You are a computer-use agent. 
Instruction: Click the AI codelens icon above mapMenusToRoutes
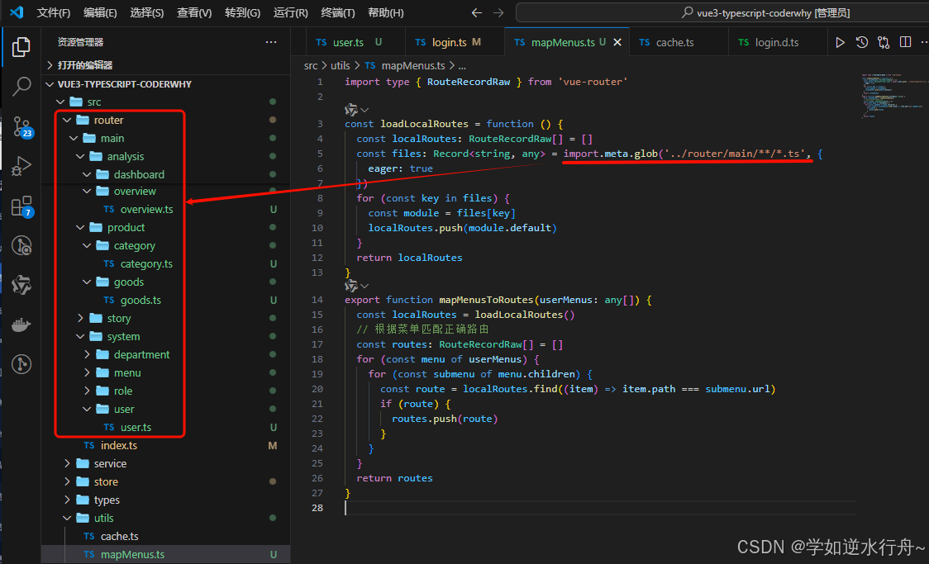click(350, 286)
